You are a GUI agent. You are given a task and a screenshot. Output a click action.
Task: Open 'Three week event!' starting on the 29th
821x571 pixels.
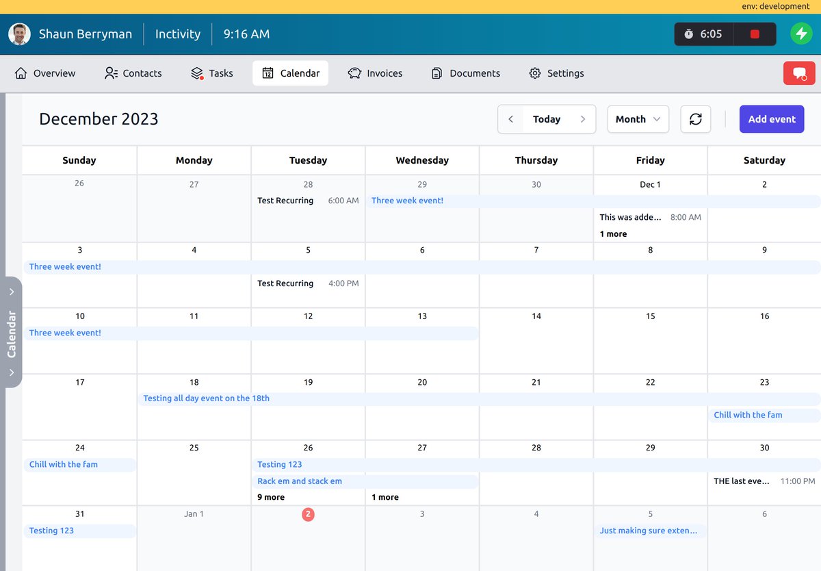click(x=594, y=201)
